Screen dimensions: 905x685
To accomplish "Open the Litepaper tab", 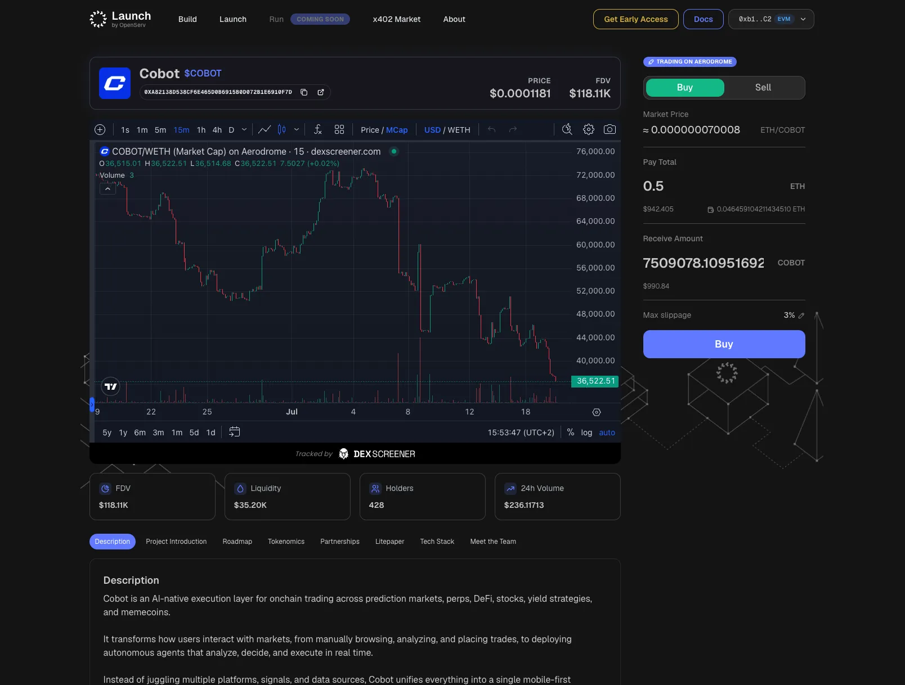I will coord(390,542).
